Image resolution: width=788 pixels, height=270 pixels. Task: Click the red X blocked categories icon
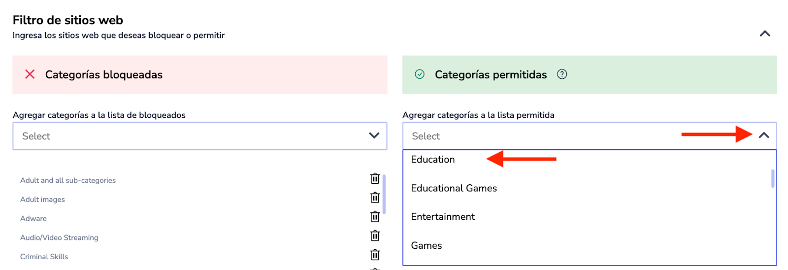[x=30, y=74]
